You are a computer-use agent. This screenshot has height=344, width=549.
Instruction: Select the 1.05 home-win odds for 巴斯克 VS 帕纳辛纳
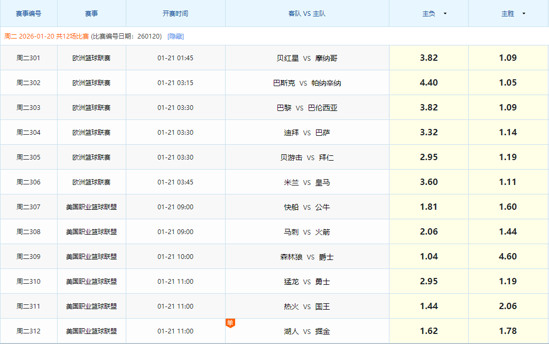pyautogui.click(x=508, y=83)
